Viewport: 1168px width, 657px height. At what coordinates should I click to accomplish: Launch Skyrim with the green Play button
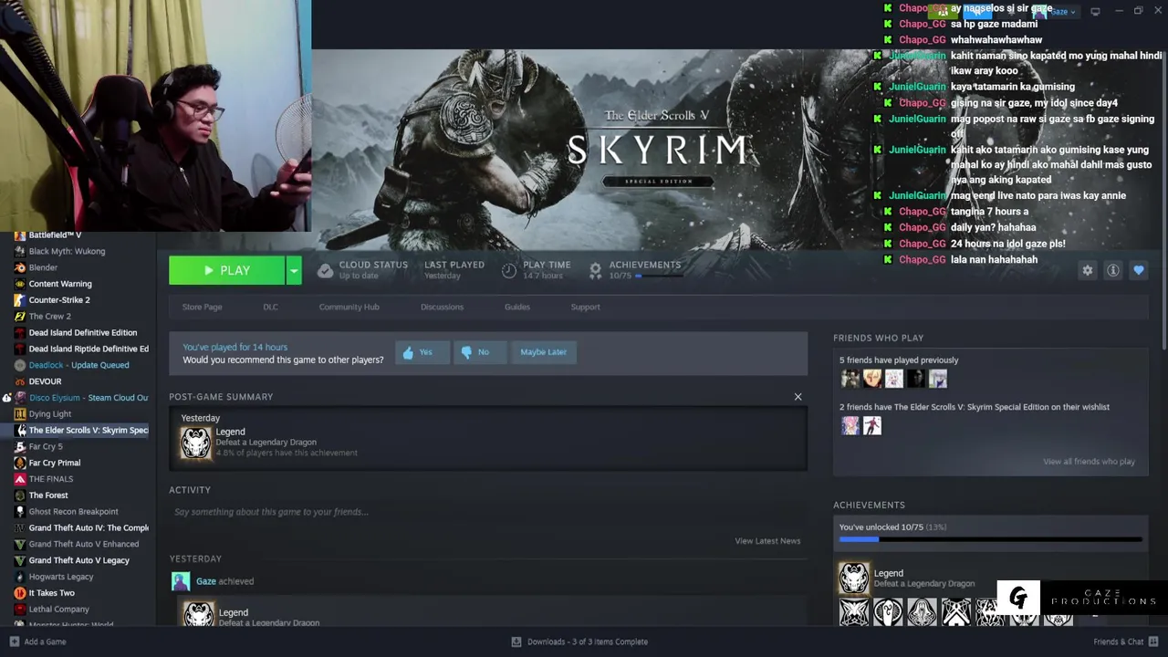click(227, 270)
